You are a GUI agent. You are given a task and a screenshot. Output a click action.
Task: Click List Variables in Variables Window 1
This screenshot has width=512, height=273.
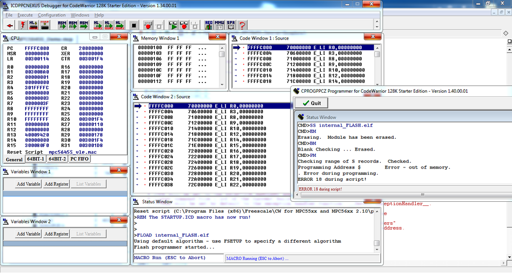coord(89,184)
